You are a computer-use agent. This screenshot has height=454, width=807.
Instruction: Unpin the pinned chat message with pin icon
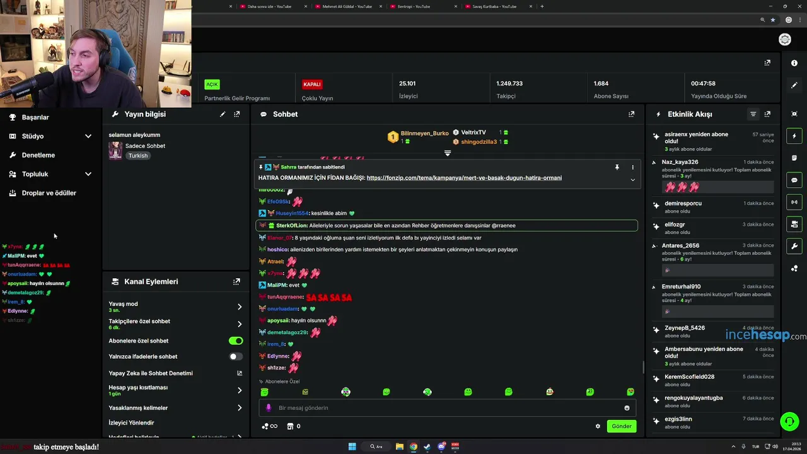(x=617, y=168)
